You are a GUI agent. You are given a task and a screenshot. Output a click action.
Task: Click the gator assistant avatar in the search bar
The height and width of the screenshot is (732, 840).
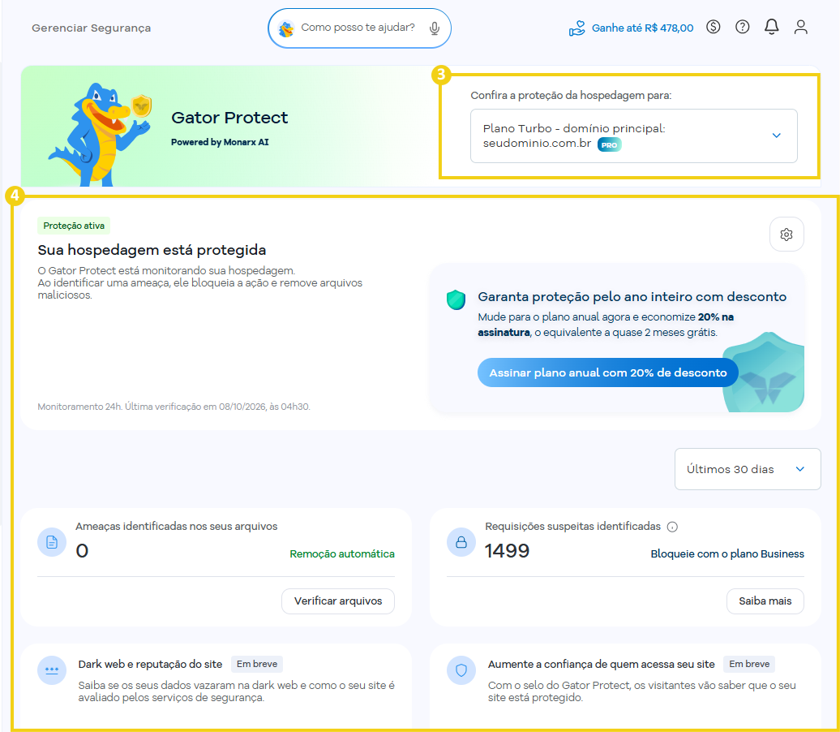[286, 28]
